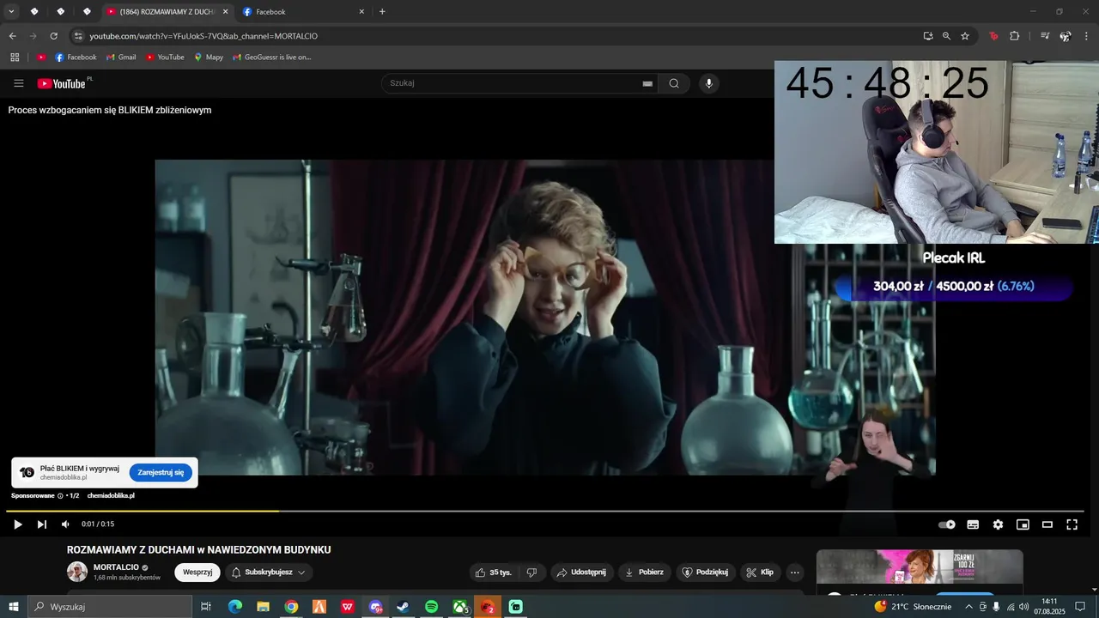The height and width of the screenshot is (618, 1099).
Task: Like the video with 35 tys.
Action: click(x=494, y=573)
